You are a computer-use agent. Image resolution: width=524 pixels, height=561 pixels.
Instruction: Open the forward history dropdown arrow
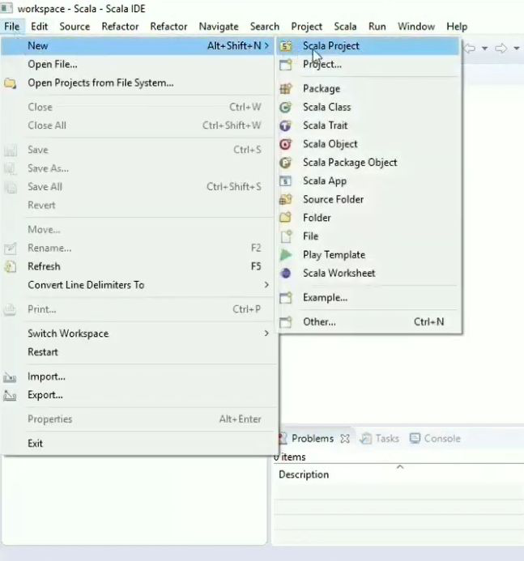coord(517,49)
